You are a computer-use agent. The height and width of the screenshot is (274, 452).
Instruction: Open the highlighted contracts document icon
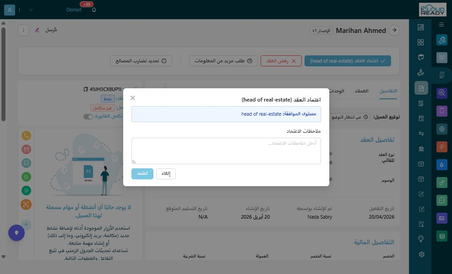point(421,88)
